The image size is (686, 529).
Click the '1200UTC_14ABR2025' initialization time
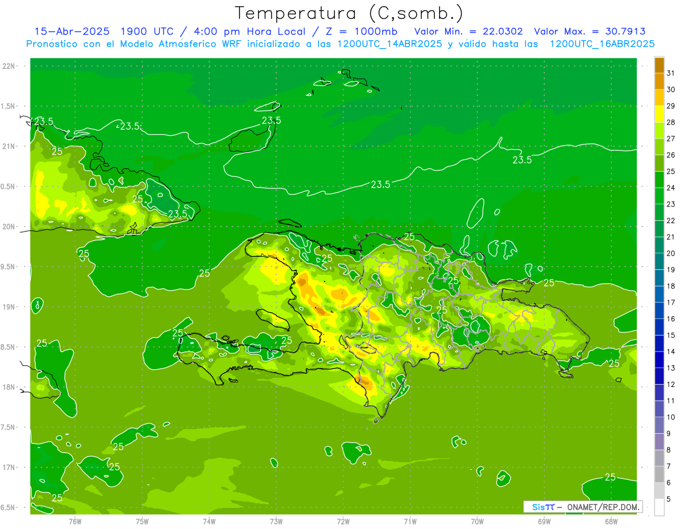pos(390,44)
